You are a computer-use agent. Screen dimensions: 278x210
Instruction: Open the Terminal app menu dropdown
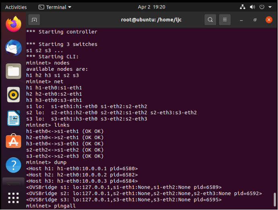click(x=55, y=7)
